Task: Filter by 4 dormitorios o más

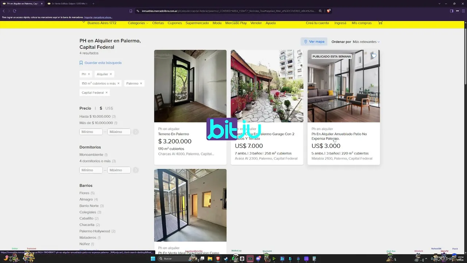Action: [x=97, y=161]
